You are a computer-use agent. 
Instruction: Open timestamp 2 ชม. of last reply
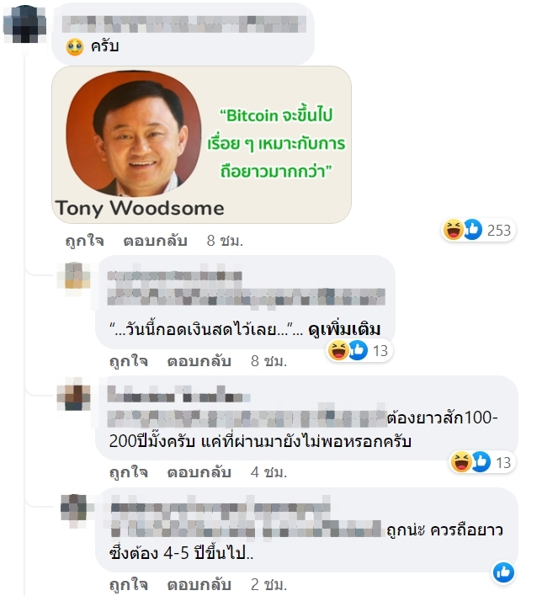(x=268, y=584)
